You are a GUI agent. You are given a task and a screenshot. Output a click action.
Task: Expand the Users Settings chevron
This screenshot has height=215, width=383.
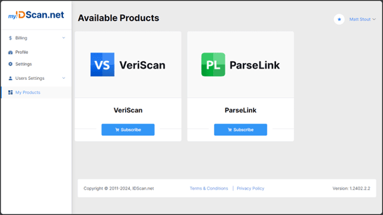[63, 78]
